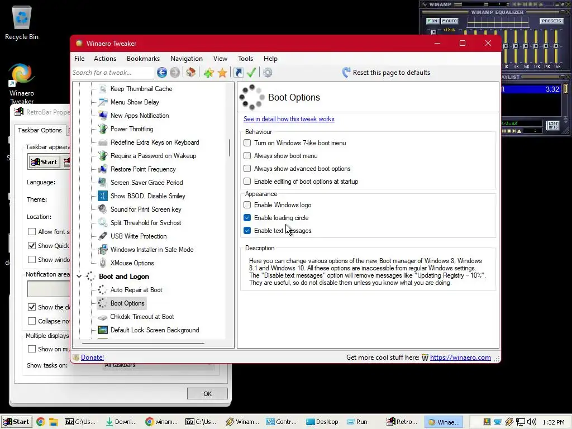The width and height of the screenshot is (572, 429).
Task: Open File Explorer folder icon on taskbar
Action: 54,422
